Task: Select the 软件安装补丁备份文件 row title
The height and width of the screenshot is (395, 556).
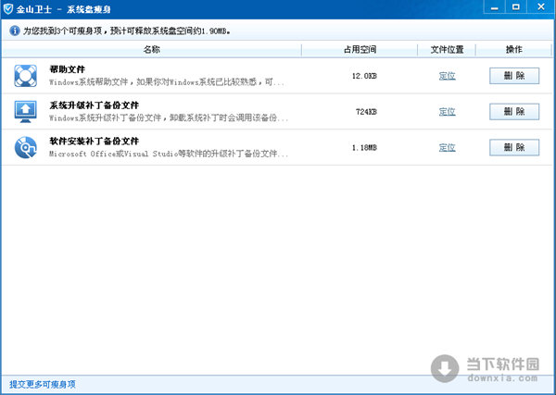Action: point(94,141)
